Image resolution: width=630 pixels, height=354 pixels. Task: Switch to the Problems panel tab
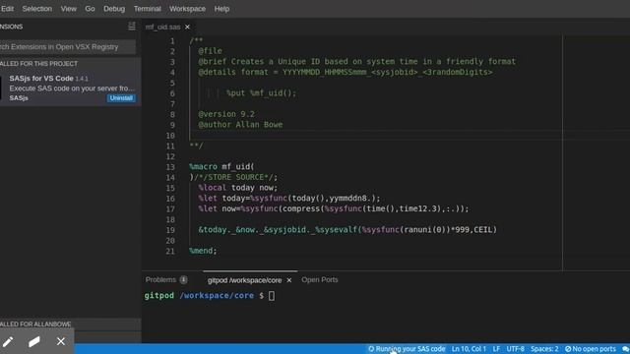click(160, 279)
